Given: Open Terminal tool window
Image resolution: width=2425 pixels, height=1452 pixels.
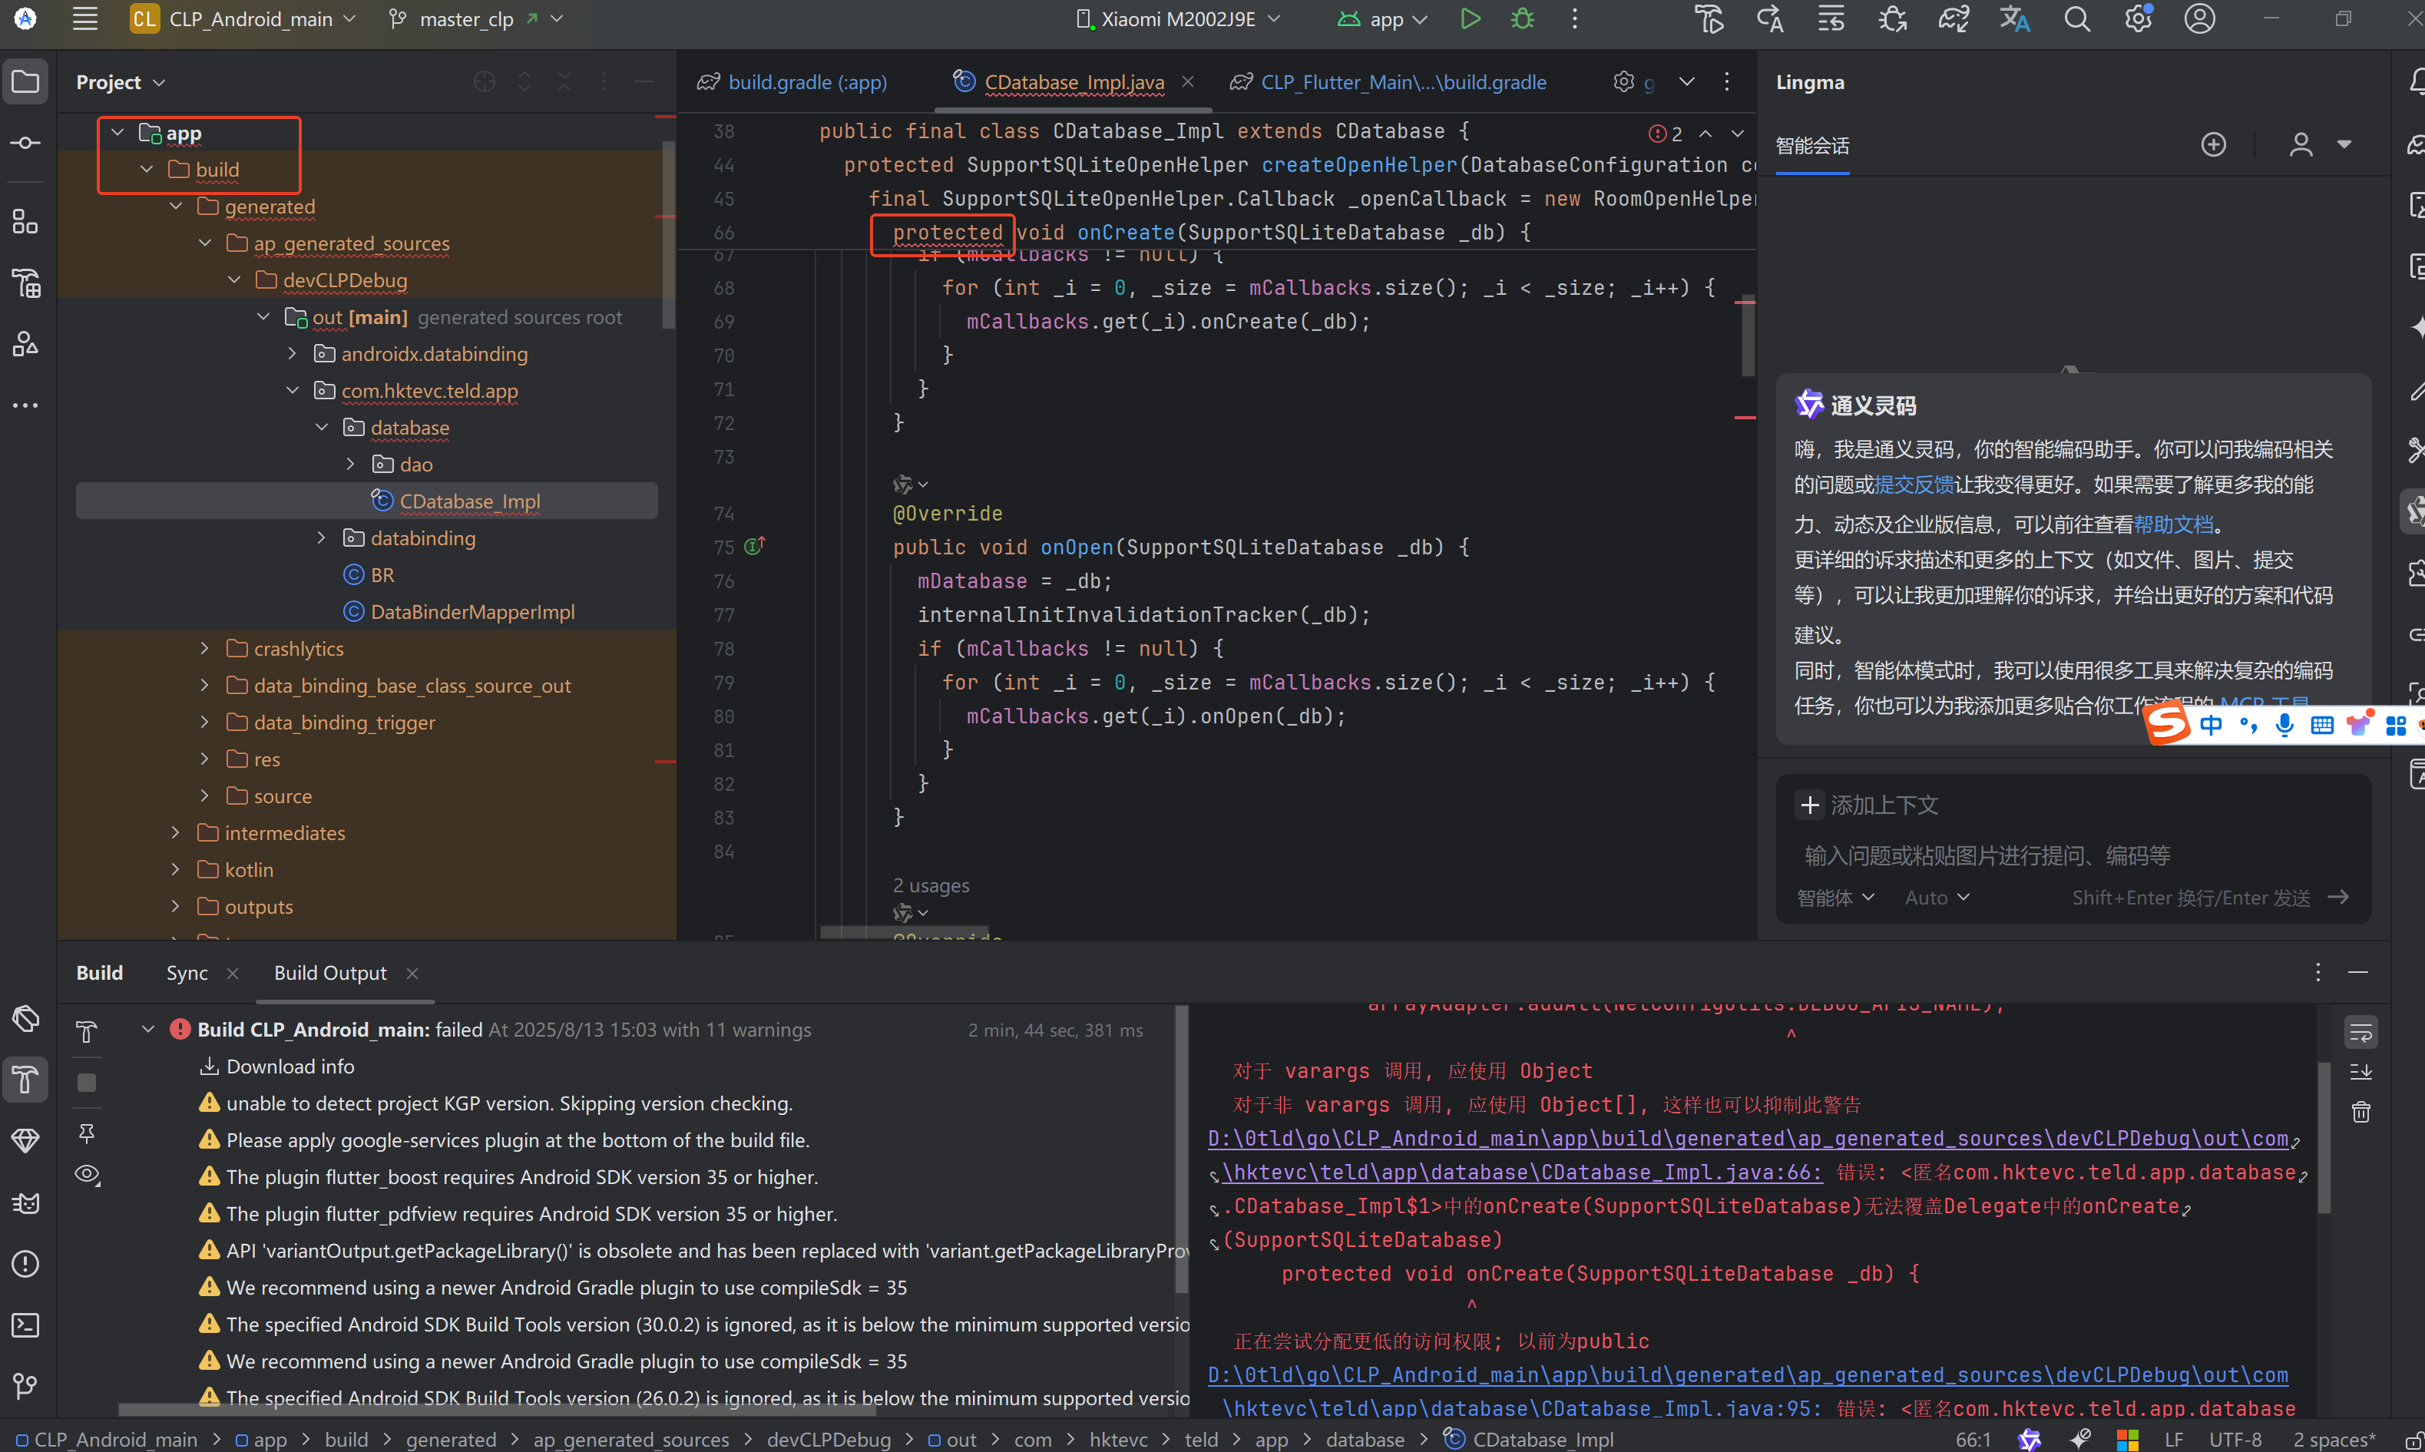Looking at the screenshot, I should point(25,1325).
